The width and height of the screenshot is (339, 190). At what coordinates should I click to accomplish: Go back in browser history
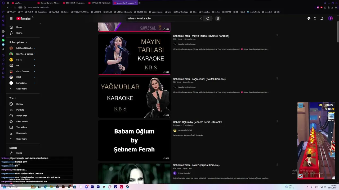pyautogui.click(x=8, y=7)
